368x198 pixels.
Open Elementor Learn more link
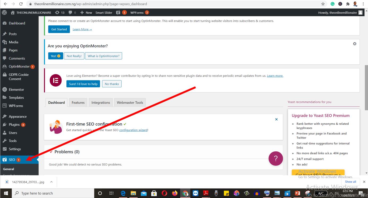(275, 76)
